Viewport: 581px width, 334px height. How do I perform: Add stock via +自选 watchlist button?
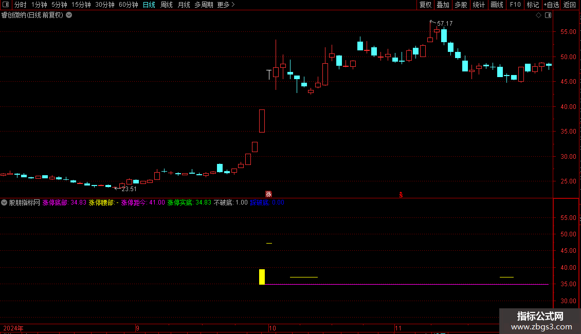coord(551,5)
